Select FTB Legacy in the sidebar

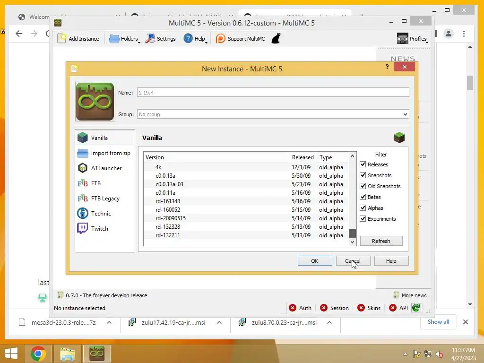105,198
